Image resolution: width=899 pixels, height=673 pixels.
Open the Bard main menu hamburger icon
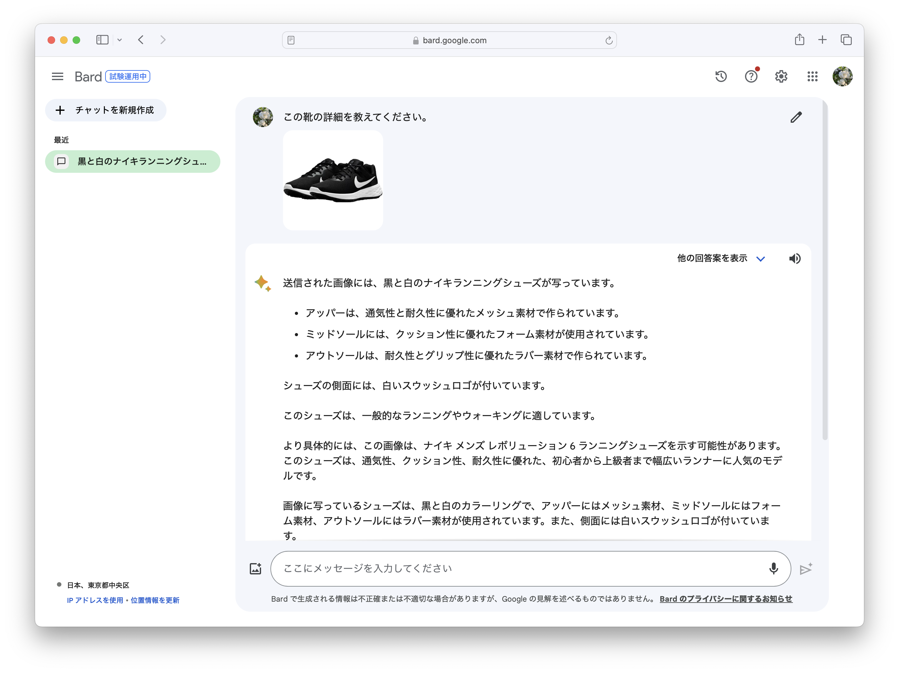click(58, 76)
